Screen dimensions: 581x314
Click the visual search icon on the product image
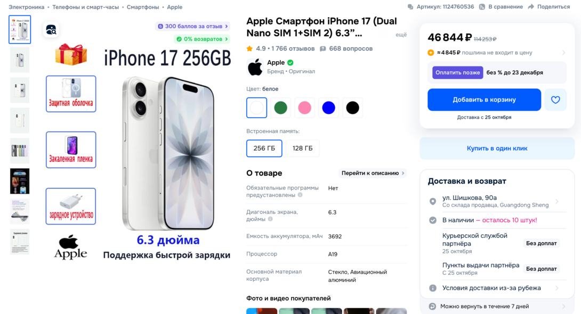pyautogui.click(x=51, y=30)
